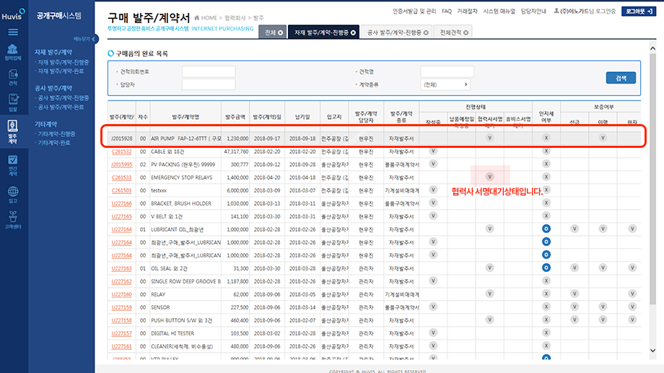Image resolution: width=664 pixels, height=373 pixels.
Task: Click 협력사서명 V mark in PUSH BUTTON S/W row
Action: [489, 320]
